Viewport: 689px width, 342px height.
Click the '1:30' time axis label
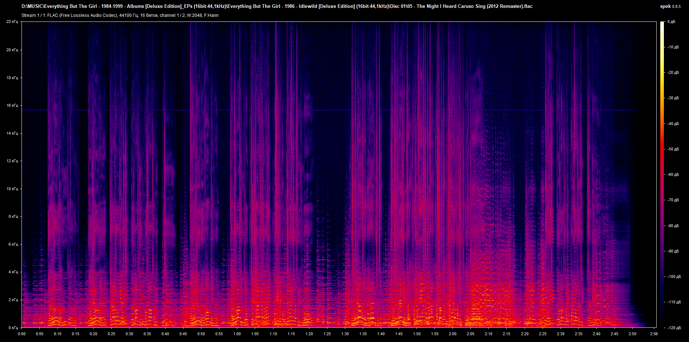pos(345,334)
